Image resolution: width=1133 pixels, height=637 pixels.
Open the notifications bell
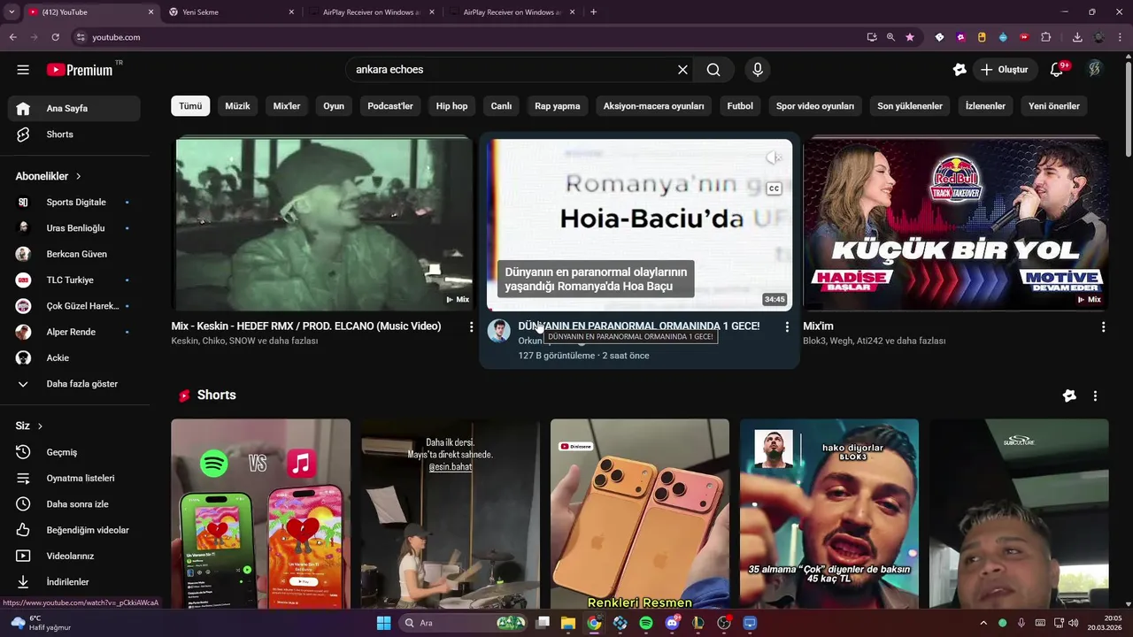click(1056, 70)
